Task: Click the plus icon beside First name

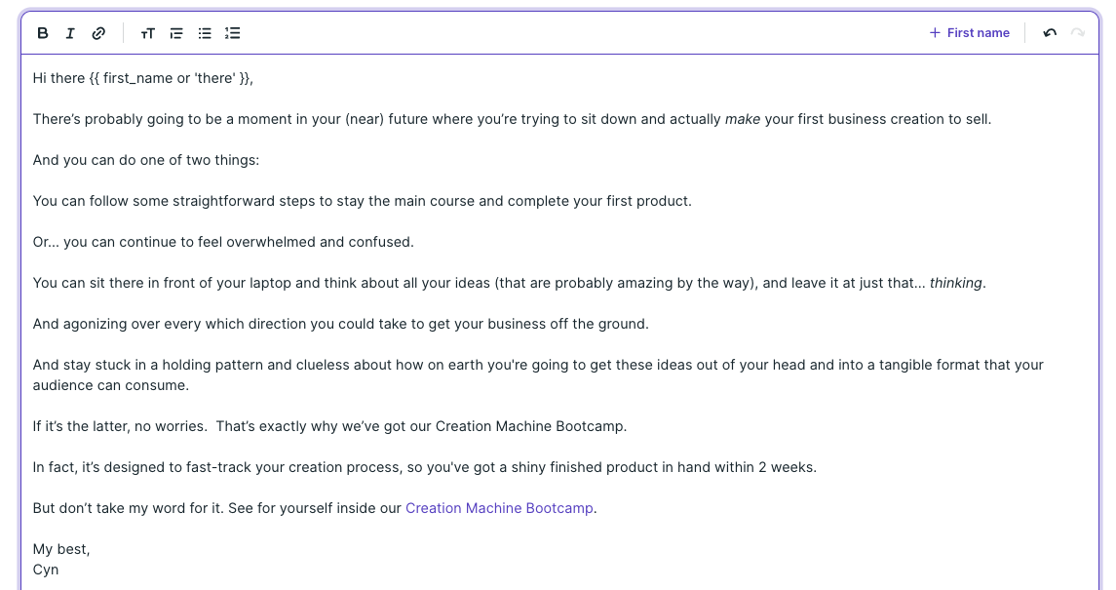Action: 933,32
